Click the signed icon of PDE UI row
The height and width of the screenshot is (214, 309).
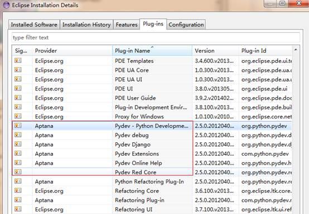click(18, 88)
